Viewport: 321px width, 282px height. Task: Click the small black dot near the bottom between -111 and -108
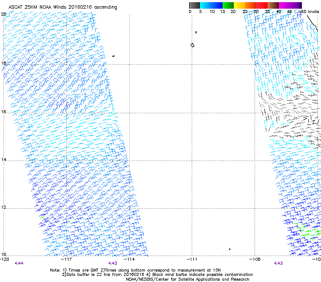[x=230, y=249]
